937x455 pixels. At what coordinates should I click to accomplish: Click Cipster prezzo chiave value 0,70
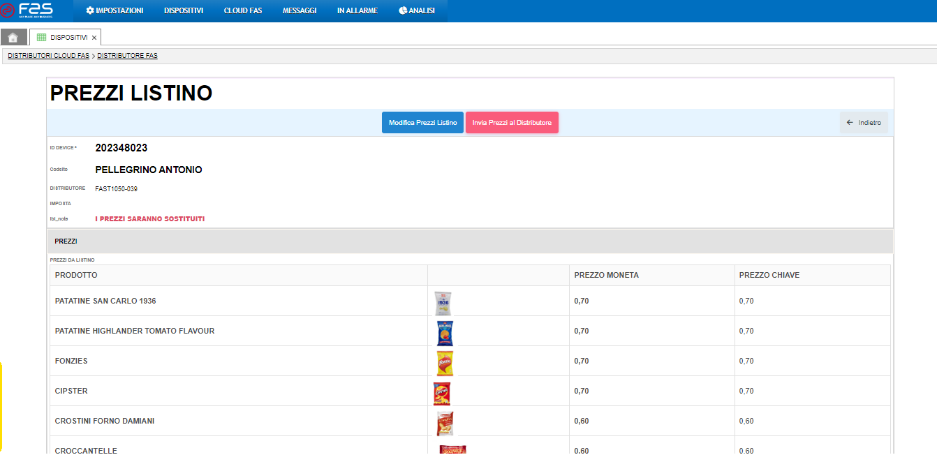tap(746, 391)
